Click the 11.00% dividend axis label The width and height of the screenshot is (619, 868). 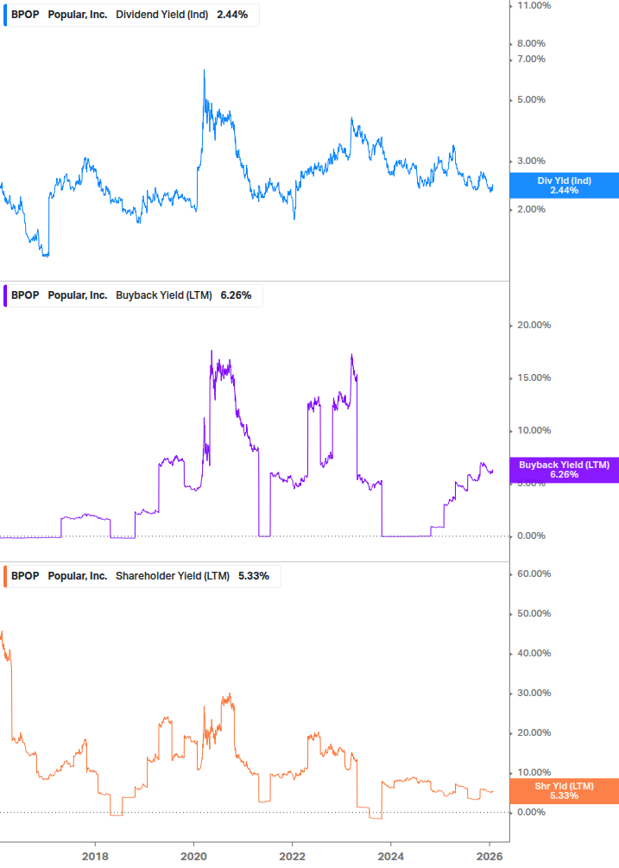[534, 5]
